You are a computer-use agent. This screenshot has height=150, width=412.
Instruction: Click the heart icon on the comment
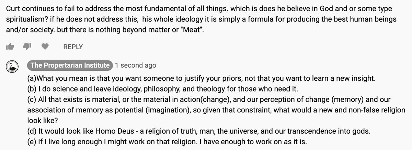click(x=45, y=46)
